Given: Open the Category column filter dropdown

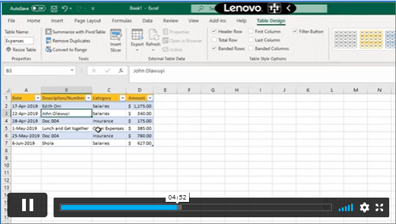Looking at the screenshot, I should 123,98.
